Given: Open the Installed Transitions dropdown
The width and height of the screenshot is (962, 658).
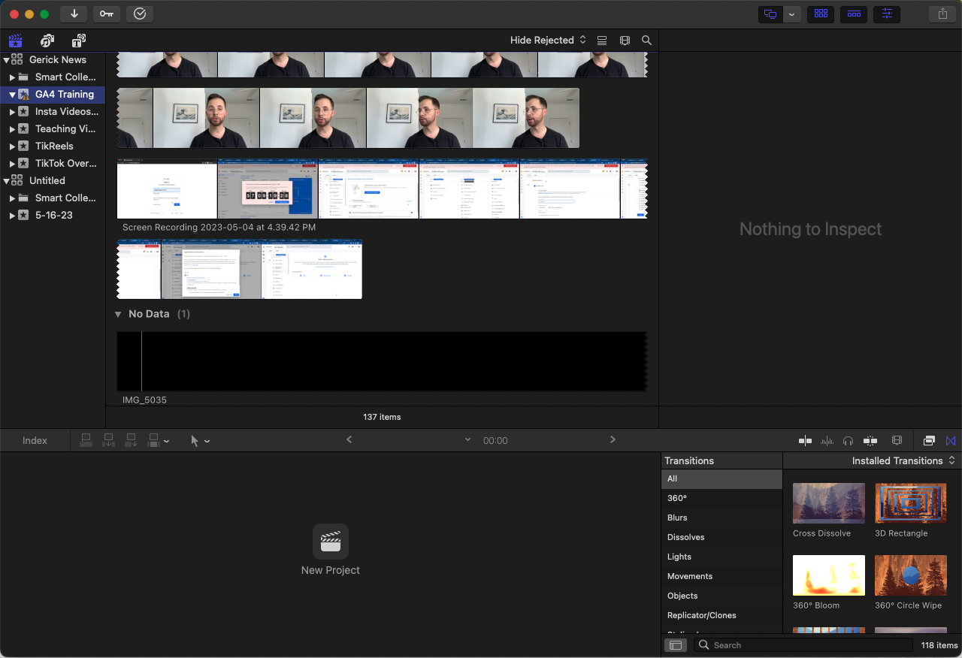Looking at the screenshot, I should click(x=903, y=461).
